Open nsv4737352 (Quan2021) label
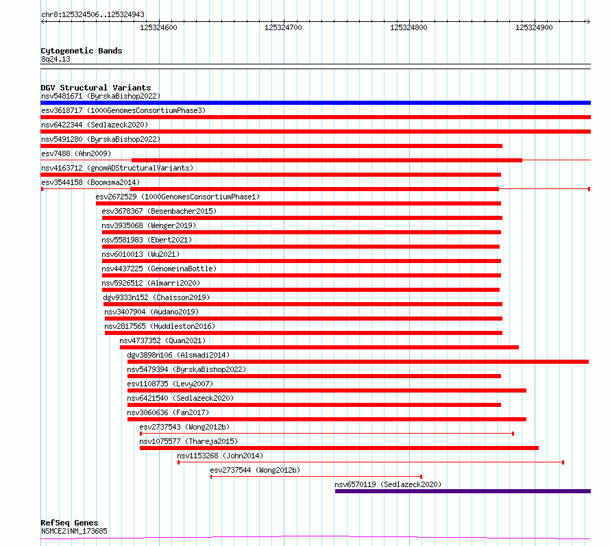610x546 pixels. 162,340
